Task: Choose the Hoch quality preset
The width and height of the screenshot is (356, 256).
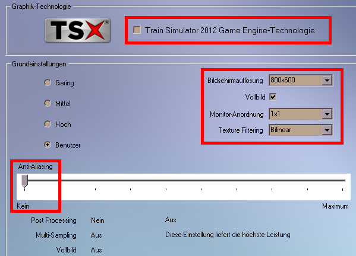Action: coord(48,124)
